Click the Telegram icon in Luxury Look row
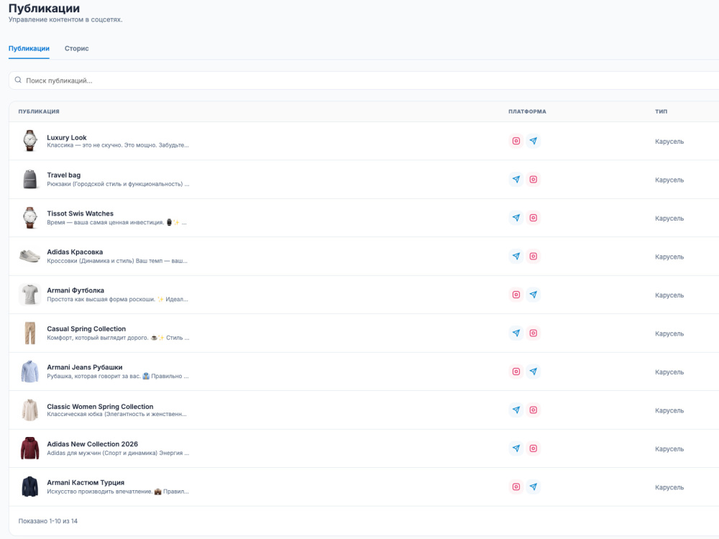 533,141
